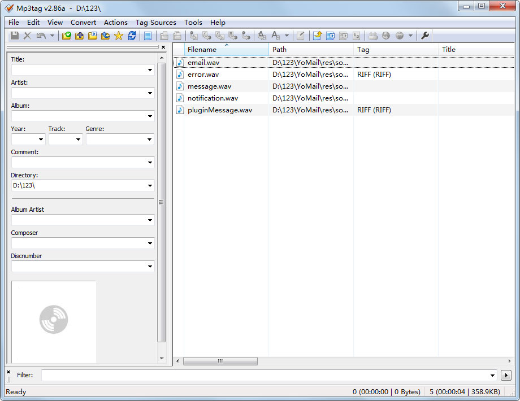520x401 pixels.
Task: Click the Create playlist of all files icon
Action: click(x=330, y=36)
